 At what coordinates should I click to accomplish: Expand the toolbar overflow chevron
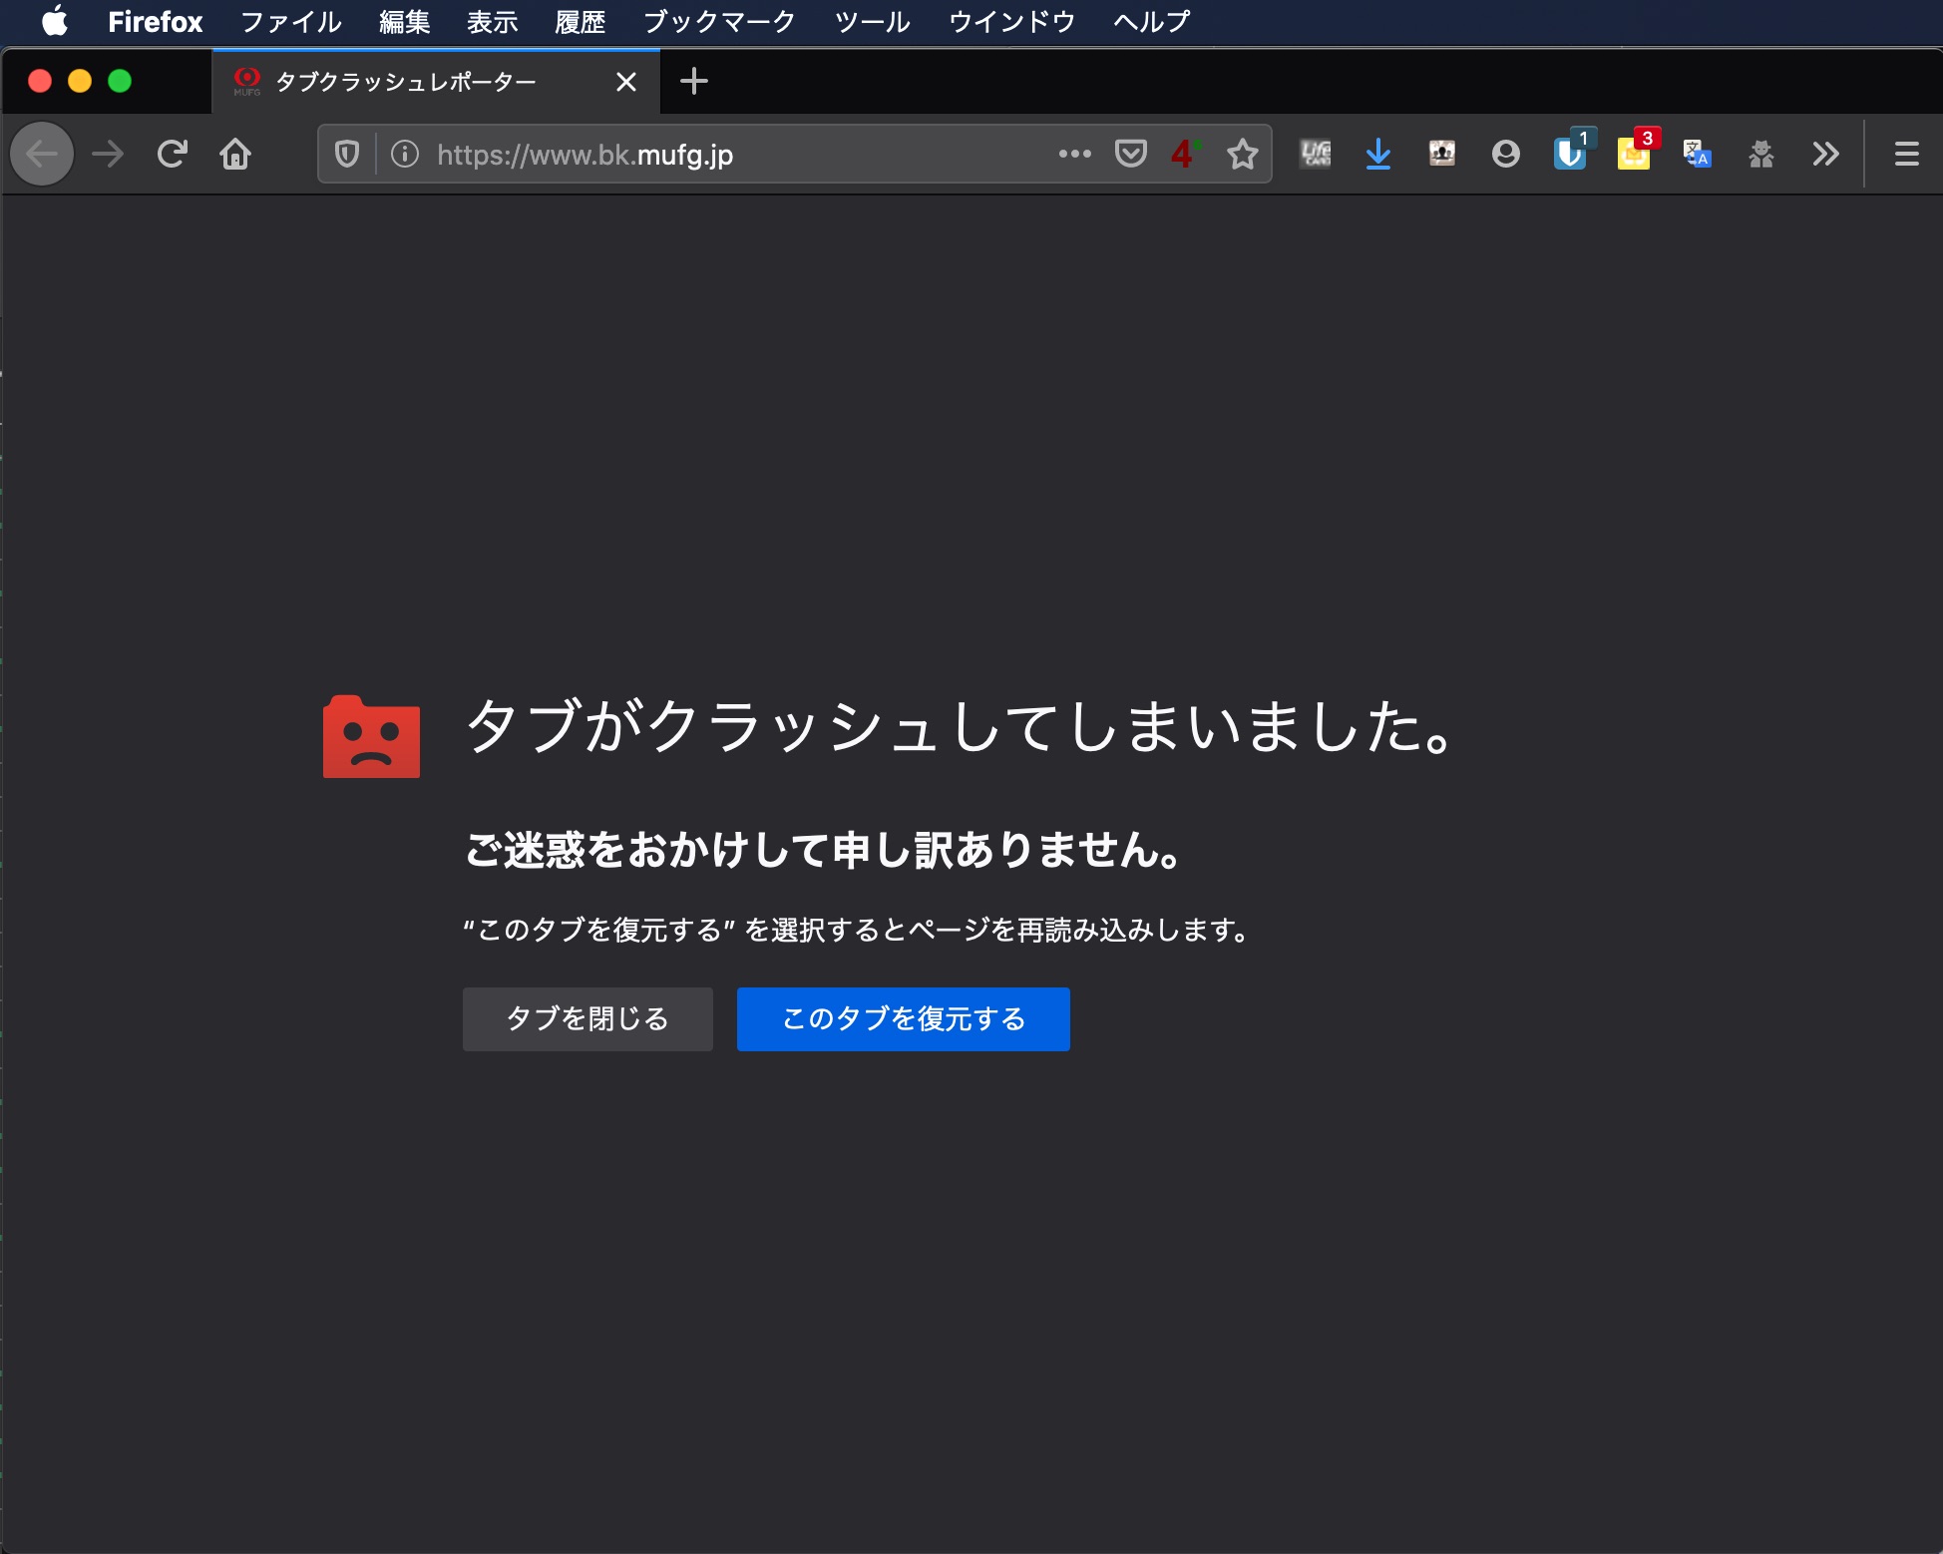point(1825,155)
